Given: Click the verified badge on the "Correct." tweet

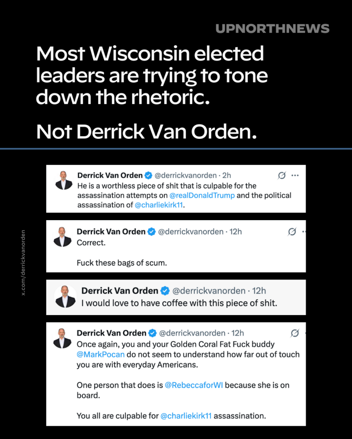Looking at the screenshot, I should pyautogui.click(x=151, y=232).
